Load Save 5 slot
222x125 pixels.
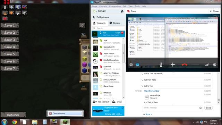[x=10, y=54]
